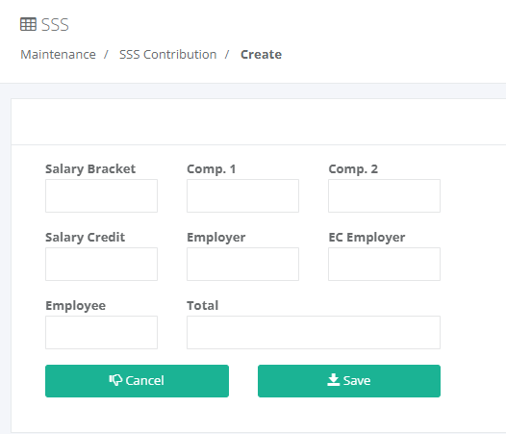
Task: Click the EC Employer label text
Action: [x=367, y=238]
